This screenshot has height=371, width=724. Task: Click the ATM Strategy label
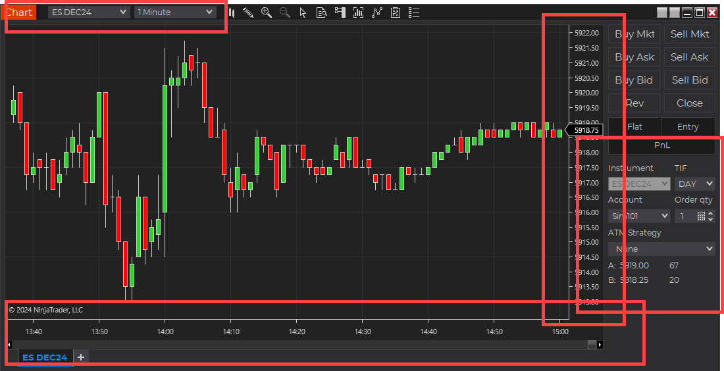[x=634, y=233]
